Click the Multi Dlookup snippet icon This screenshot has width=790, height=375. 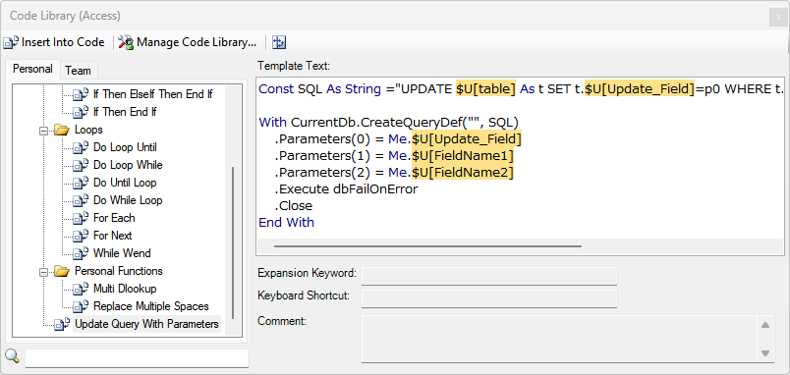point(81,289)
